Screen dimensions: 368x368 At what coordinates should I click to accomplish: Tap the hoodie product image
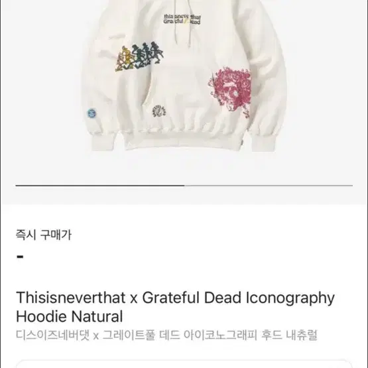click(x=184, y=75)
